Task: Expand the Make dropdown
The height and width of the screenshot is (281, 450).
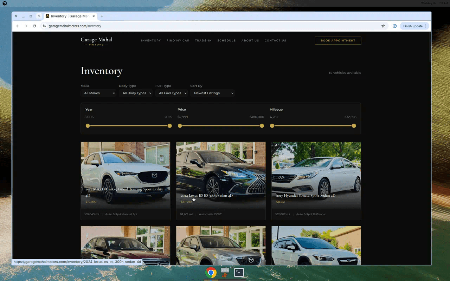Action: point(98,93)
